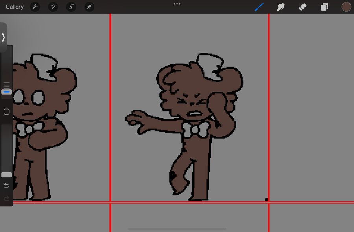Expand the collapsed side panel chevron
354x232 pixels.
(x=4, y=37)
